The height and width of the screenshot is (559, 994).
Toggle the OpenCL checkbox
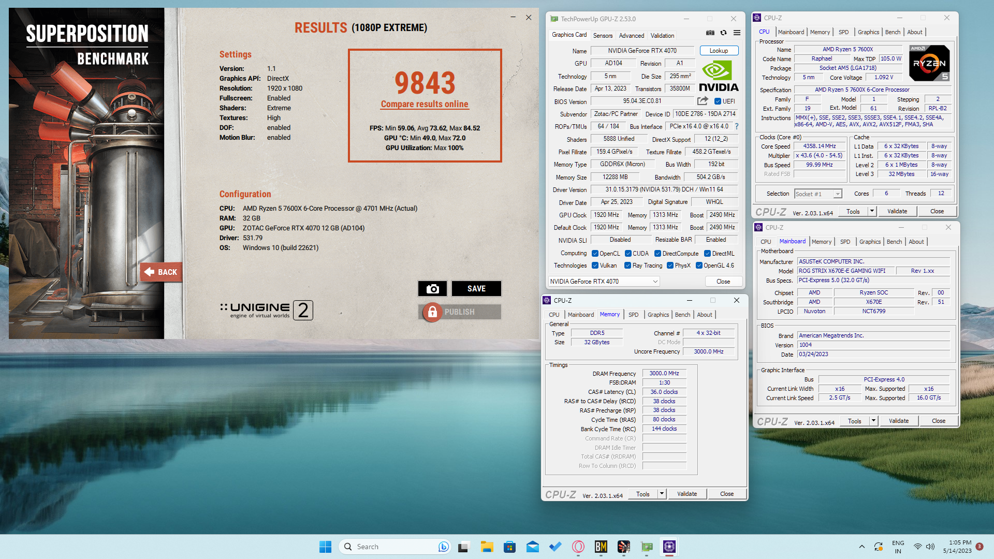click(x=595, y=254)
